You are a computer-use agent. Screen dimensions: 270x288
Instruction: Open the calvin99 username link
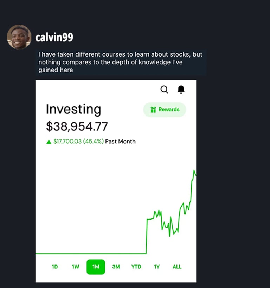[54, 37]
